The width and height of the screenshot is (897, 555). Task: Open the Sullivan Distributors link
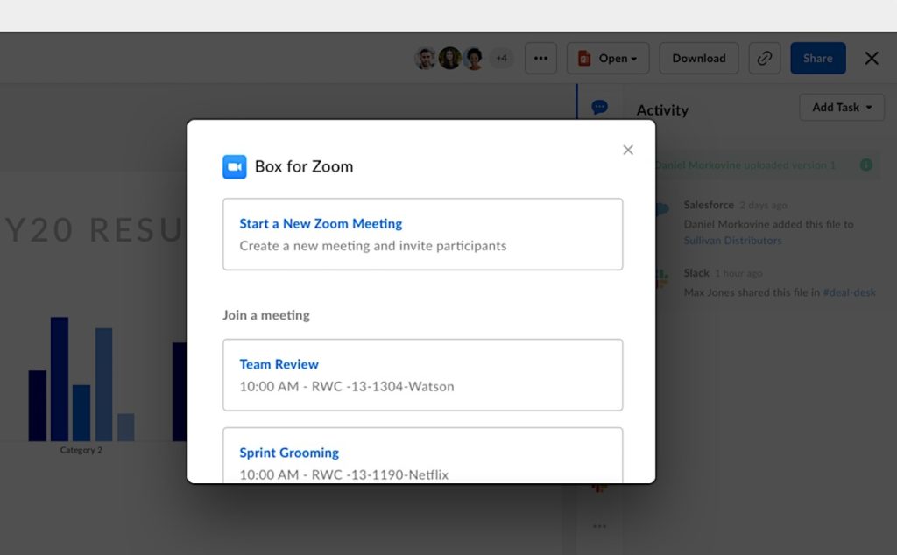[x=733, y=241]
